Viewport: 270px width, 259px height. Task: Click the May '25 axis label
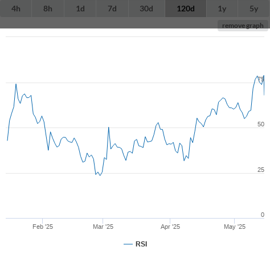[235, 227]
